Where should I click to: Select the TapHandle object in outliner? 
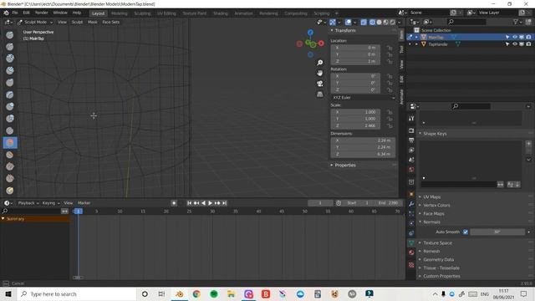click(438, 44)
